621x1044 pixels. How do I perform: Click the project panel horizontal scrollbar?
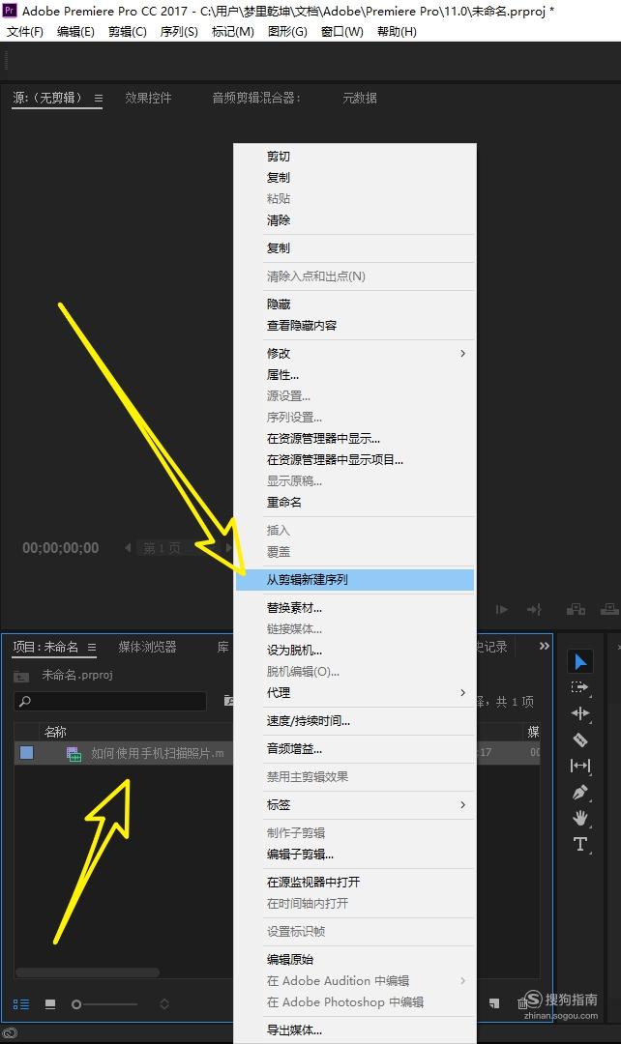pos(87,972)
